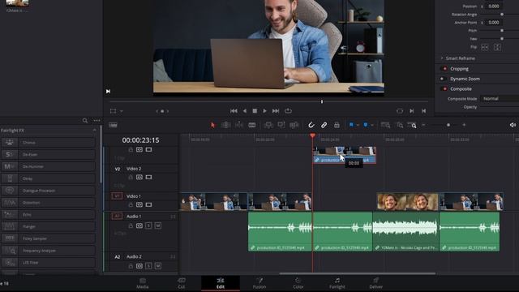
Task: Select the Frequency Analyzer effect
Action: click(x=49, y=251)
